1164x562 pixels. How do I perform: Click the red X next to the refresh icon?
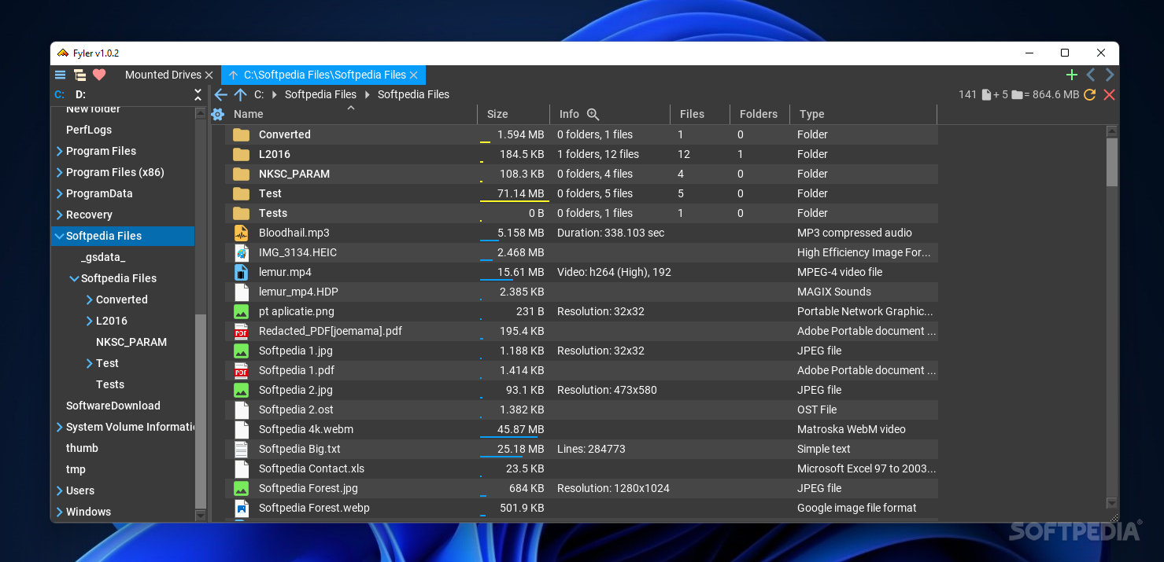(x=1109, y=94)
